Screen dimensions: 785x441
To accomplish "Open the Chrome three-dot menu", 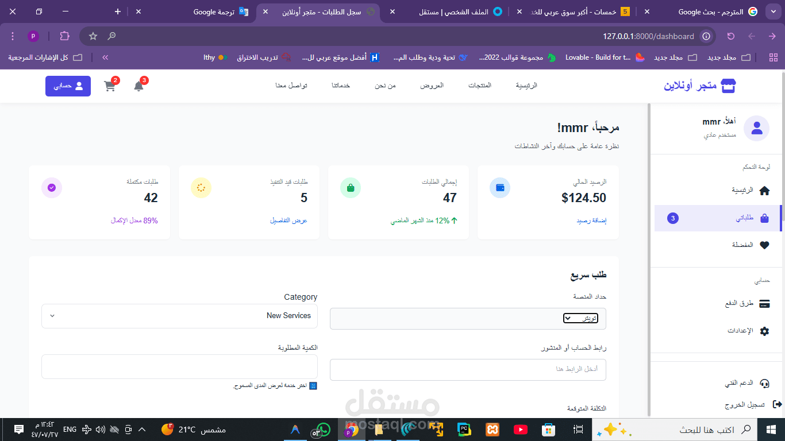I will coord(13,36).
